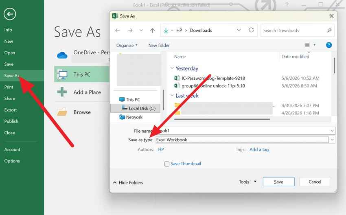Open the Tools dropdown
The width and height of the screenshot is (346, 215).
[247, 182]
